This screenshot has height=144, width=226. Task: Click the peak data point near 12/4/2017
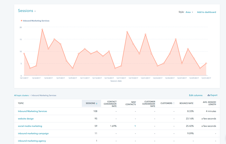click(x=42, y=30)
